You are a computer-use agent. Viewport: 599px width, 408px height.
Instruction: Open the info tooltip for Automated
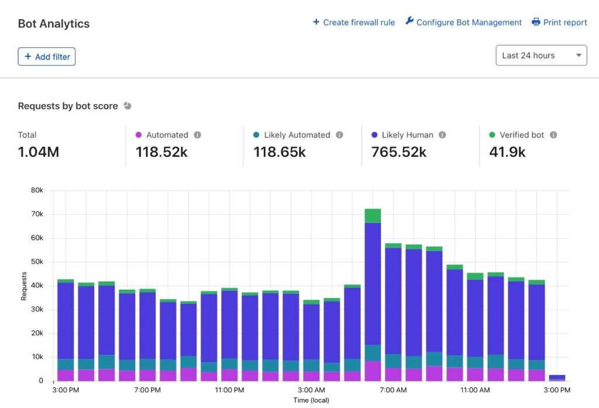197,134
